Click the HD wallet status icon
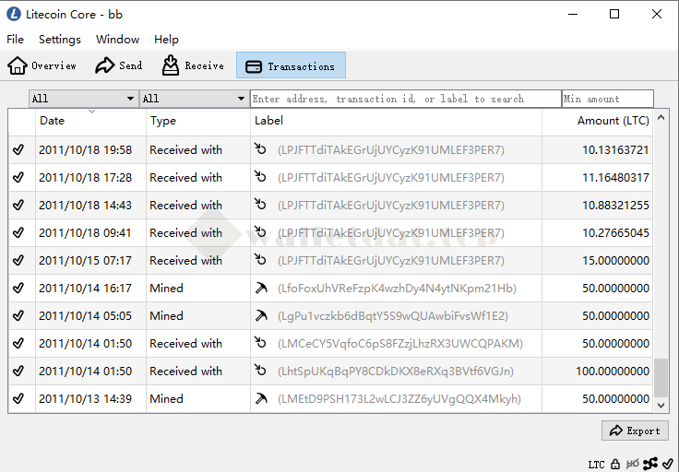679x472 pixels. pos(633,464)
